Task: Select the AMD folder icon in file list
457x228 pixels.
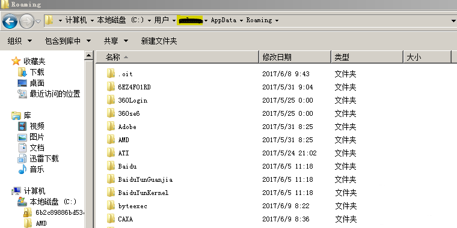Action: (x=111, y=140)
